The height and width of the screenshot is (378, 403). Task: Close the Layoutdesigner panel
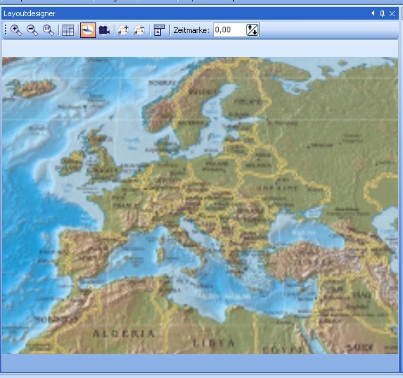coord(392,13)
